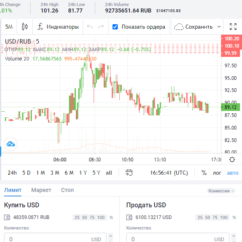Viewport: 242px width, 242px height.
Task: Expand the Комиссии dropdown
Action: pos(221,191)
